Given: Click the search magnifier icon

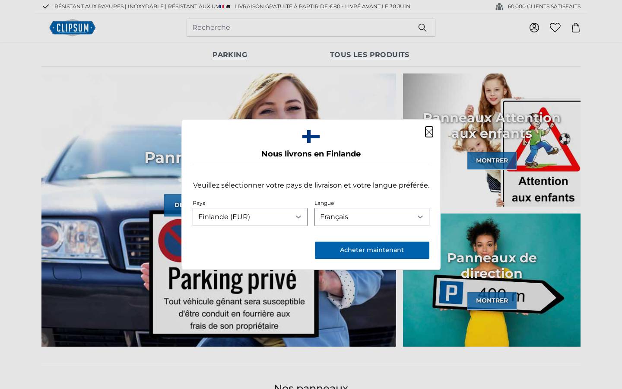Looking at the screenshot, I should pyautogui.click(x=422, y=28).
